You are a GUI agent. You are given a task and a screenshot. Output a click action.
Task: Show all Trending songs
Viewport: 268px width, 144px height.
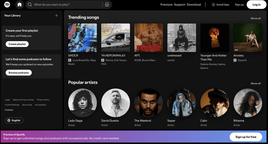(x=255, y=18)
